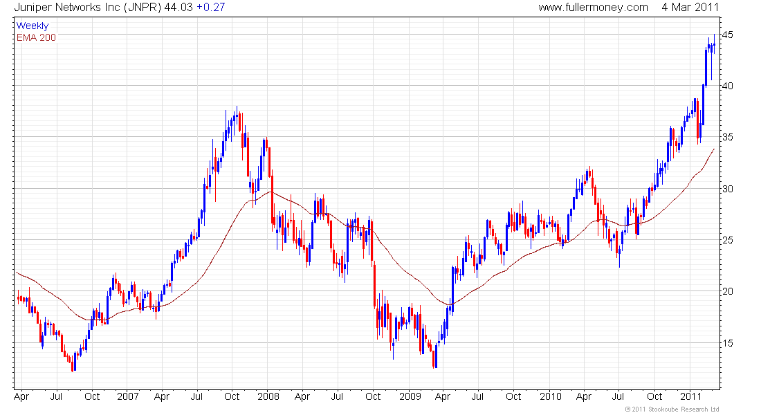The image size is (761, 415).
Task: Click the 40 price axis label
Action: [x=728, y=86]
